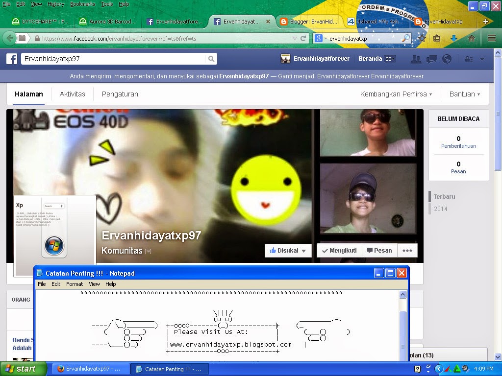The image size is (502, 376).
Task: Switch to the Aurora 3D Barcode tab
Action: [108, 22]
